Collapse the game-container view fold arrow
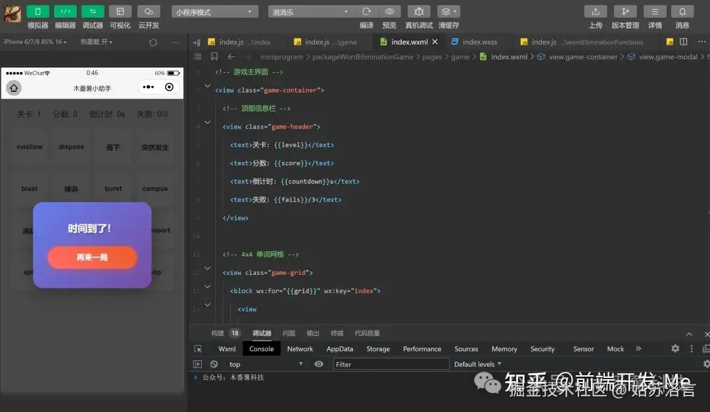This screenshot has width=710, height=412. pos(207,86)
